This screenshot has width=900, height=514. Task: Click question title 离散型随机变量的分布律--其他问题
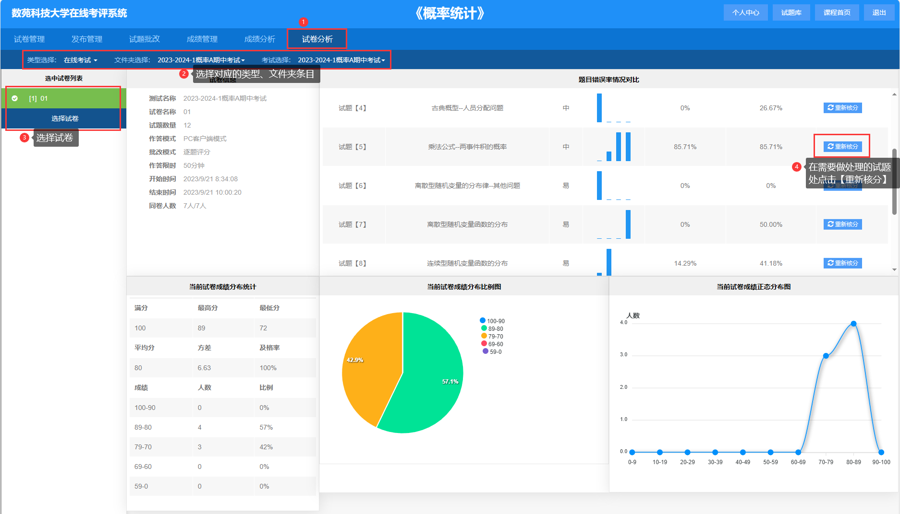pyautogui.click(x=467, y=186)
